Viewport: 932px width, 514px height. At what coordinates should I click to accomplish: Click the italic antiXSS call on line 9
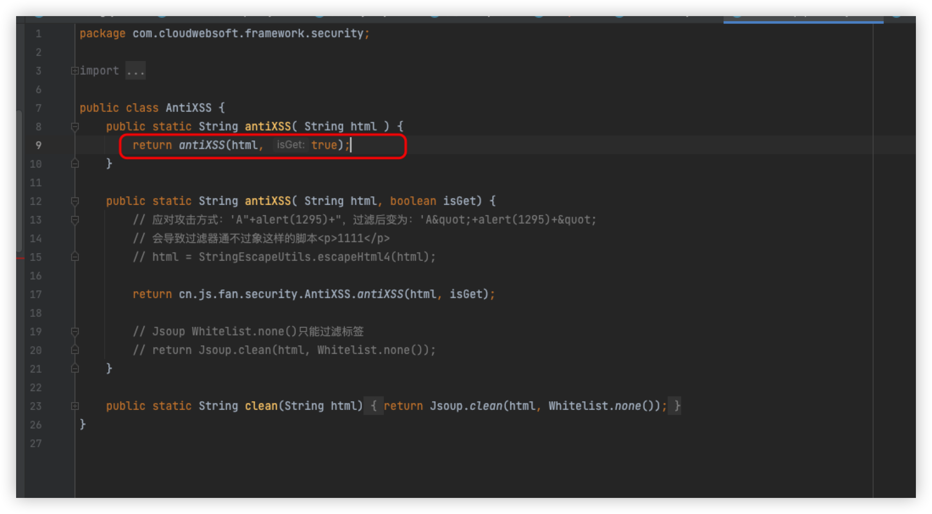pos(202,145)
